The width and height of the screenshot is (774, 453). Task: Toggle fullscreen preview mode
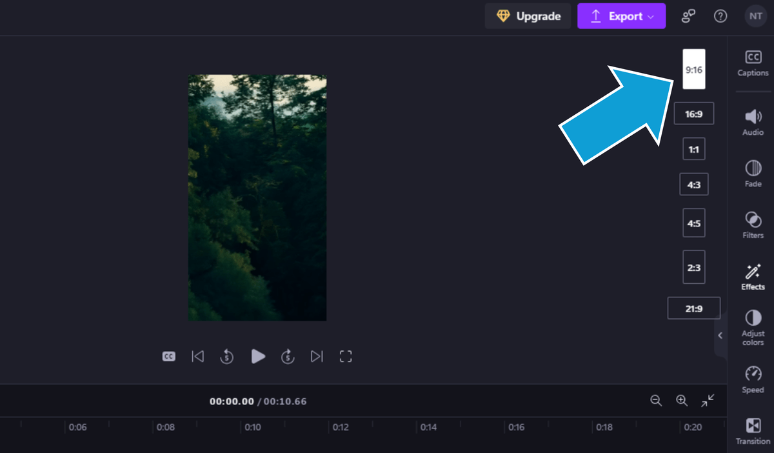pos(346,356)
